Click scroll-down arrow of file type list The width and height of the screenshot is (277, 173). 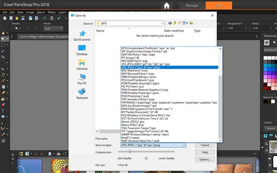click(220, 140)
